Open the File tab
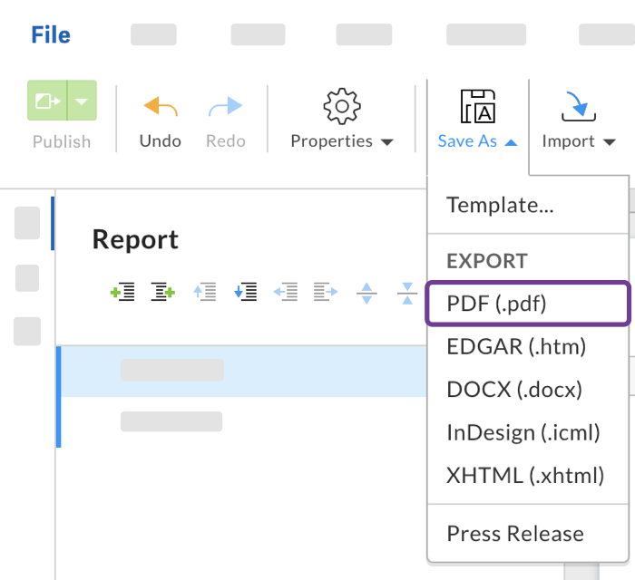Image resolution: width=635 pixels, height=580 pixels. click(51, 35)
